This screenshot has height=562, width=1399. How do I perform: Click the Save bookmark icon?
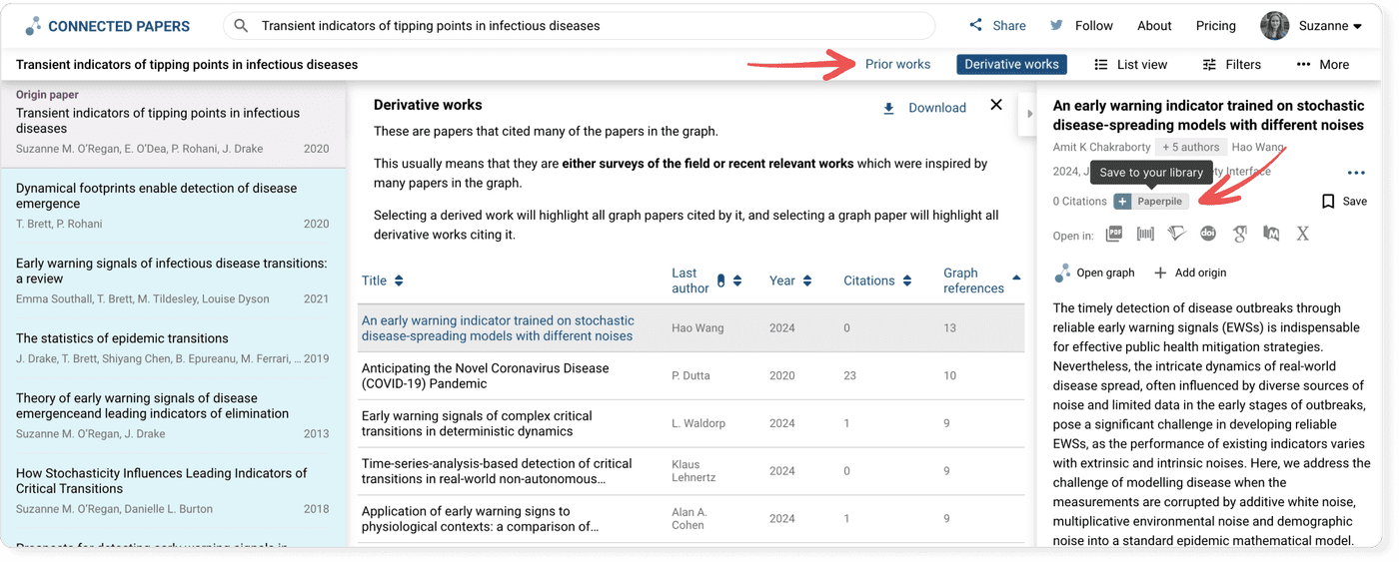(x=1328, y=202)
